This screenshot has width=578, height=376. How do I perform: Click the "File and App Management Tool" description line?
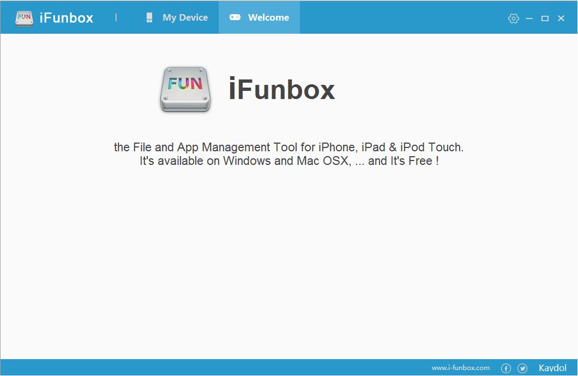(x=288, y=147)
